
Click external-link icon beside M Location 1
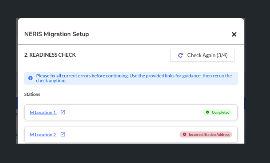click(x=63, y=112)
